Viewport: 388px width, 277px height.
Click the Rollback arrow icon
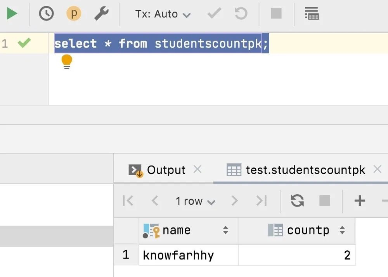click(241, 14)
